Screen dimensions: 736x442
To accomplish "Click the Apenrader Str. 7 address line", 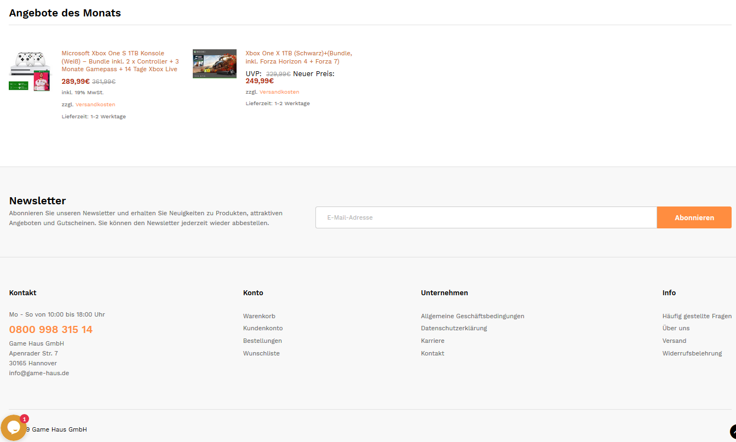I will [x=33, y=353].
